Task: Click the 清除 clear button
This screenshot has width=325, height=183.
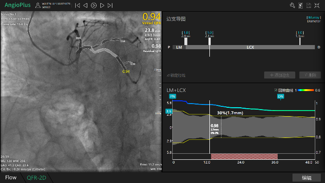Action: [x=310, y=75]
